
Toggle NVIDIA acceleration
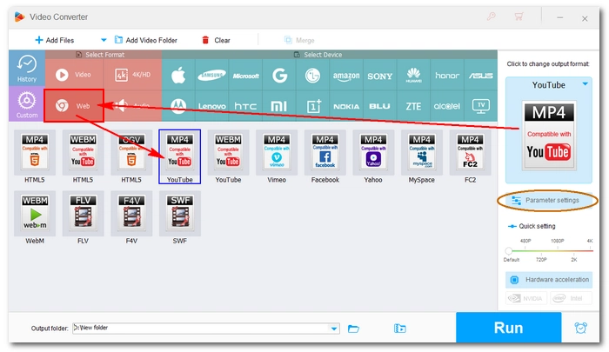click(526, 298)
